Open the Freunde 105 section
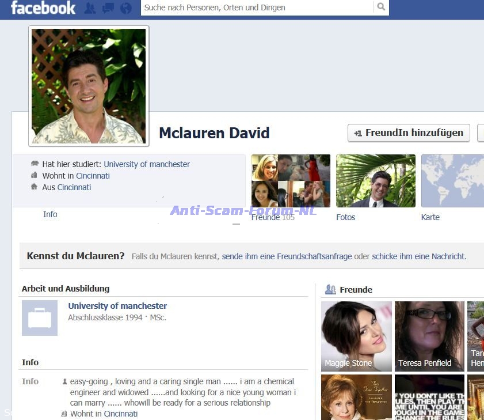 coord(291,181)
